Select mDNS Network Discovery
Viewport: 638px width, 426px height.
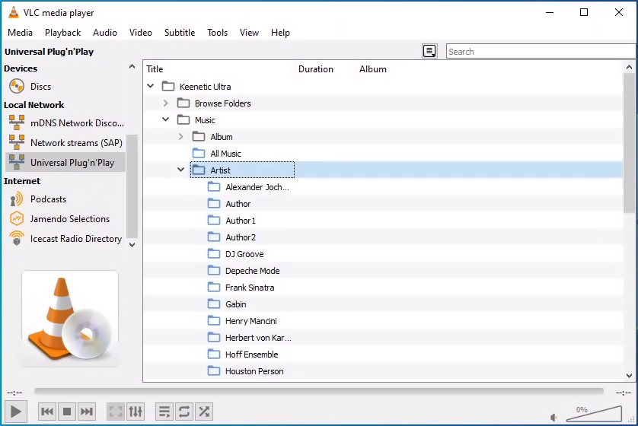[65, 122]
